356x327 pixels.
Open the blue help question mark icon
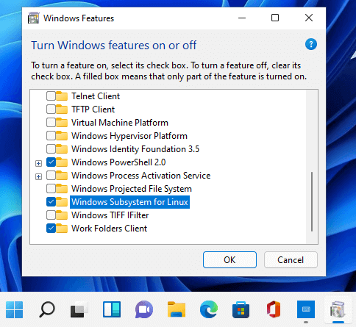(x=311, y=44)
